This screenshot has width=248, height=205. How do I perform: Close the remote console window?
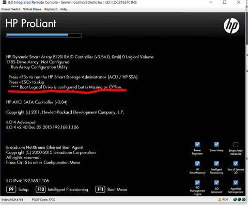(239, 2)
